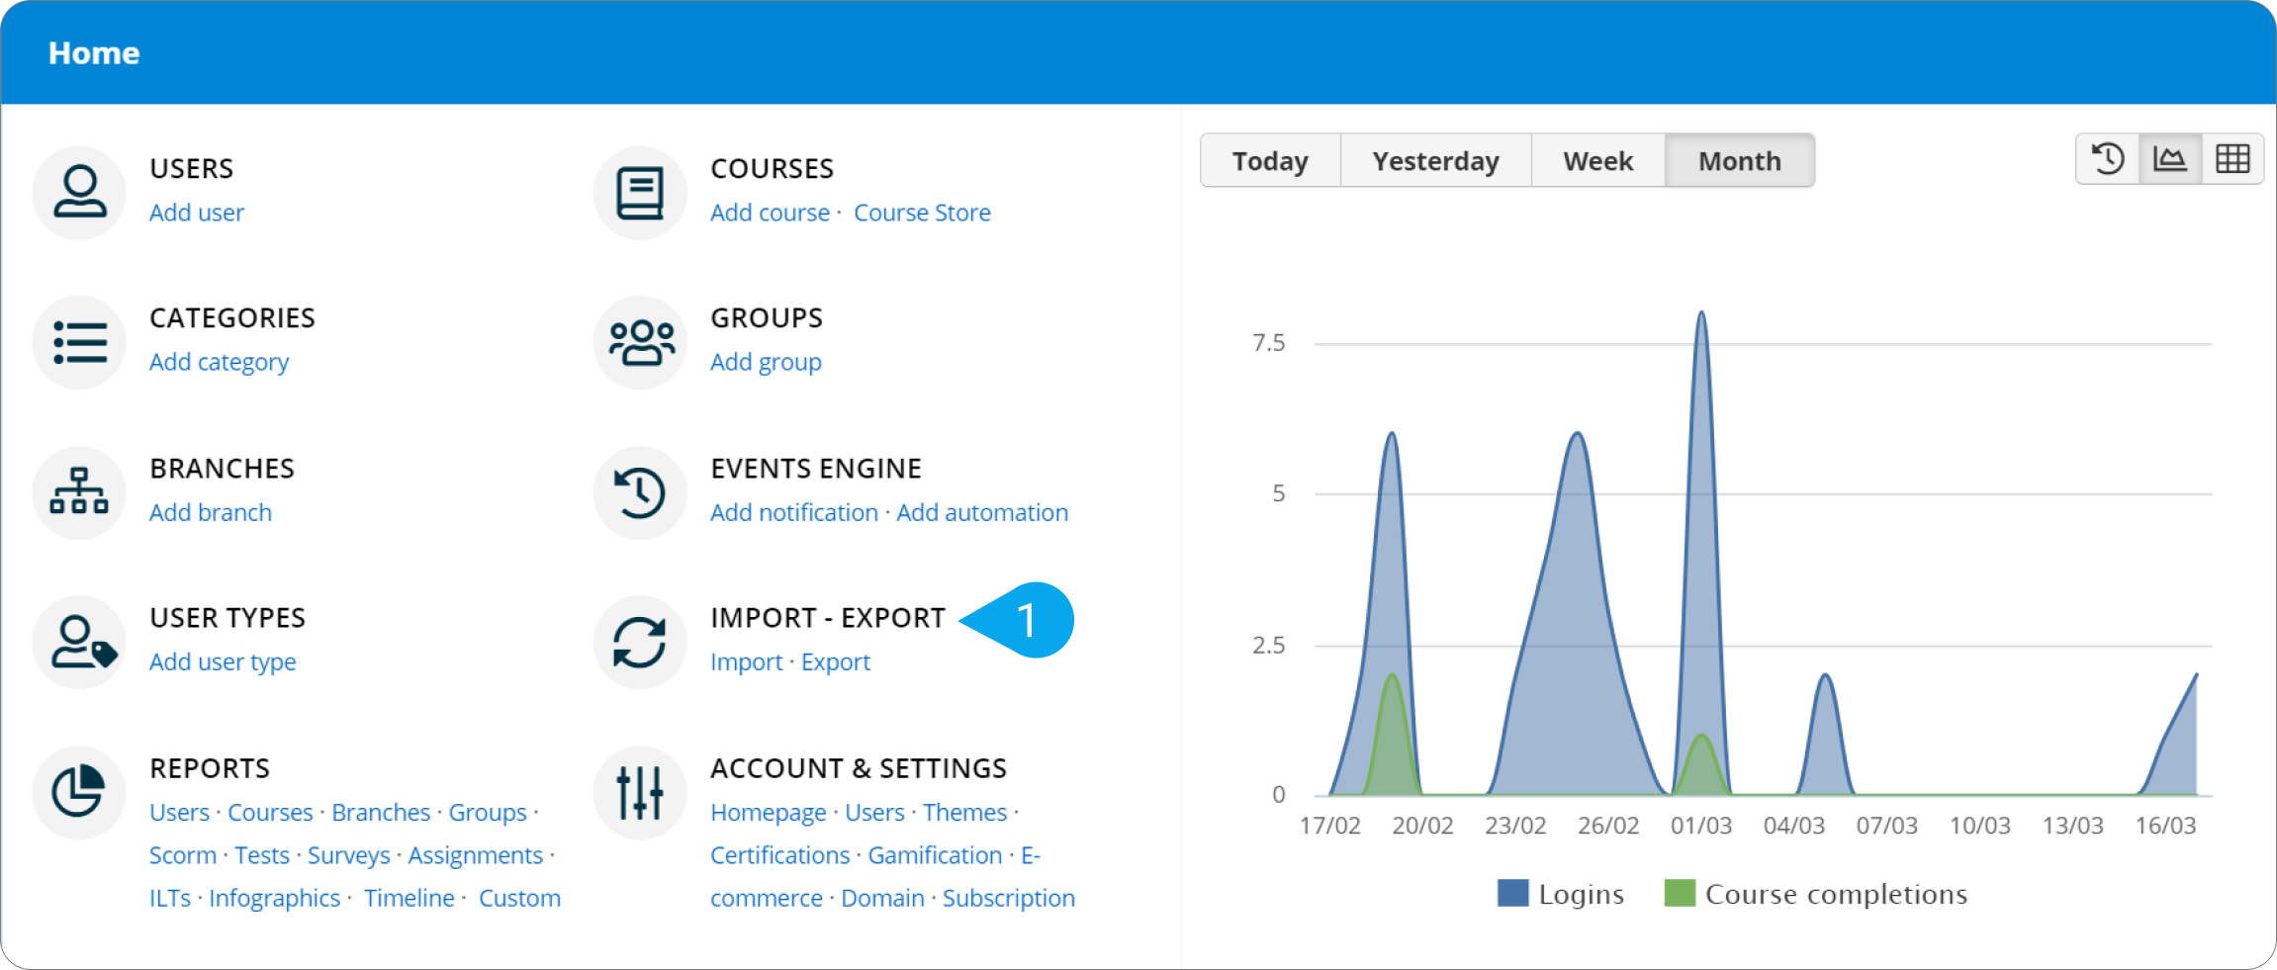2277x970 pixels.
Task: Open the Custom report link
Action: point(519,898)
